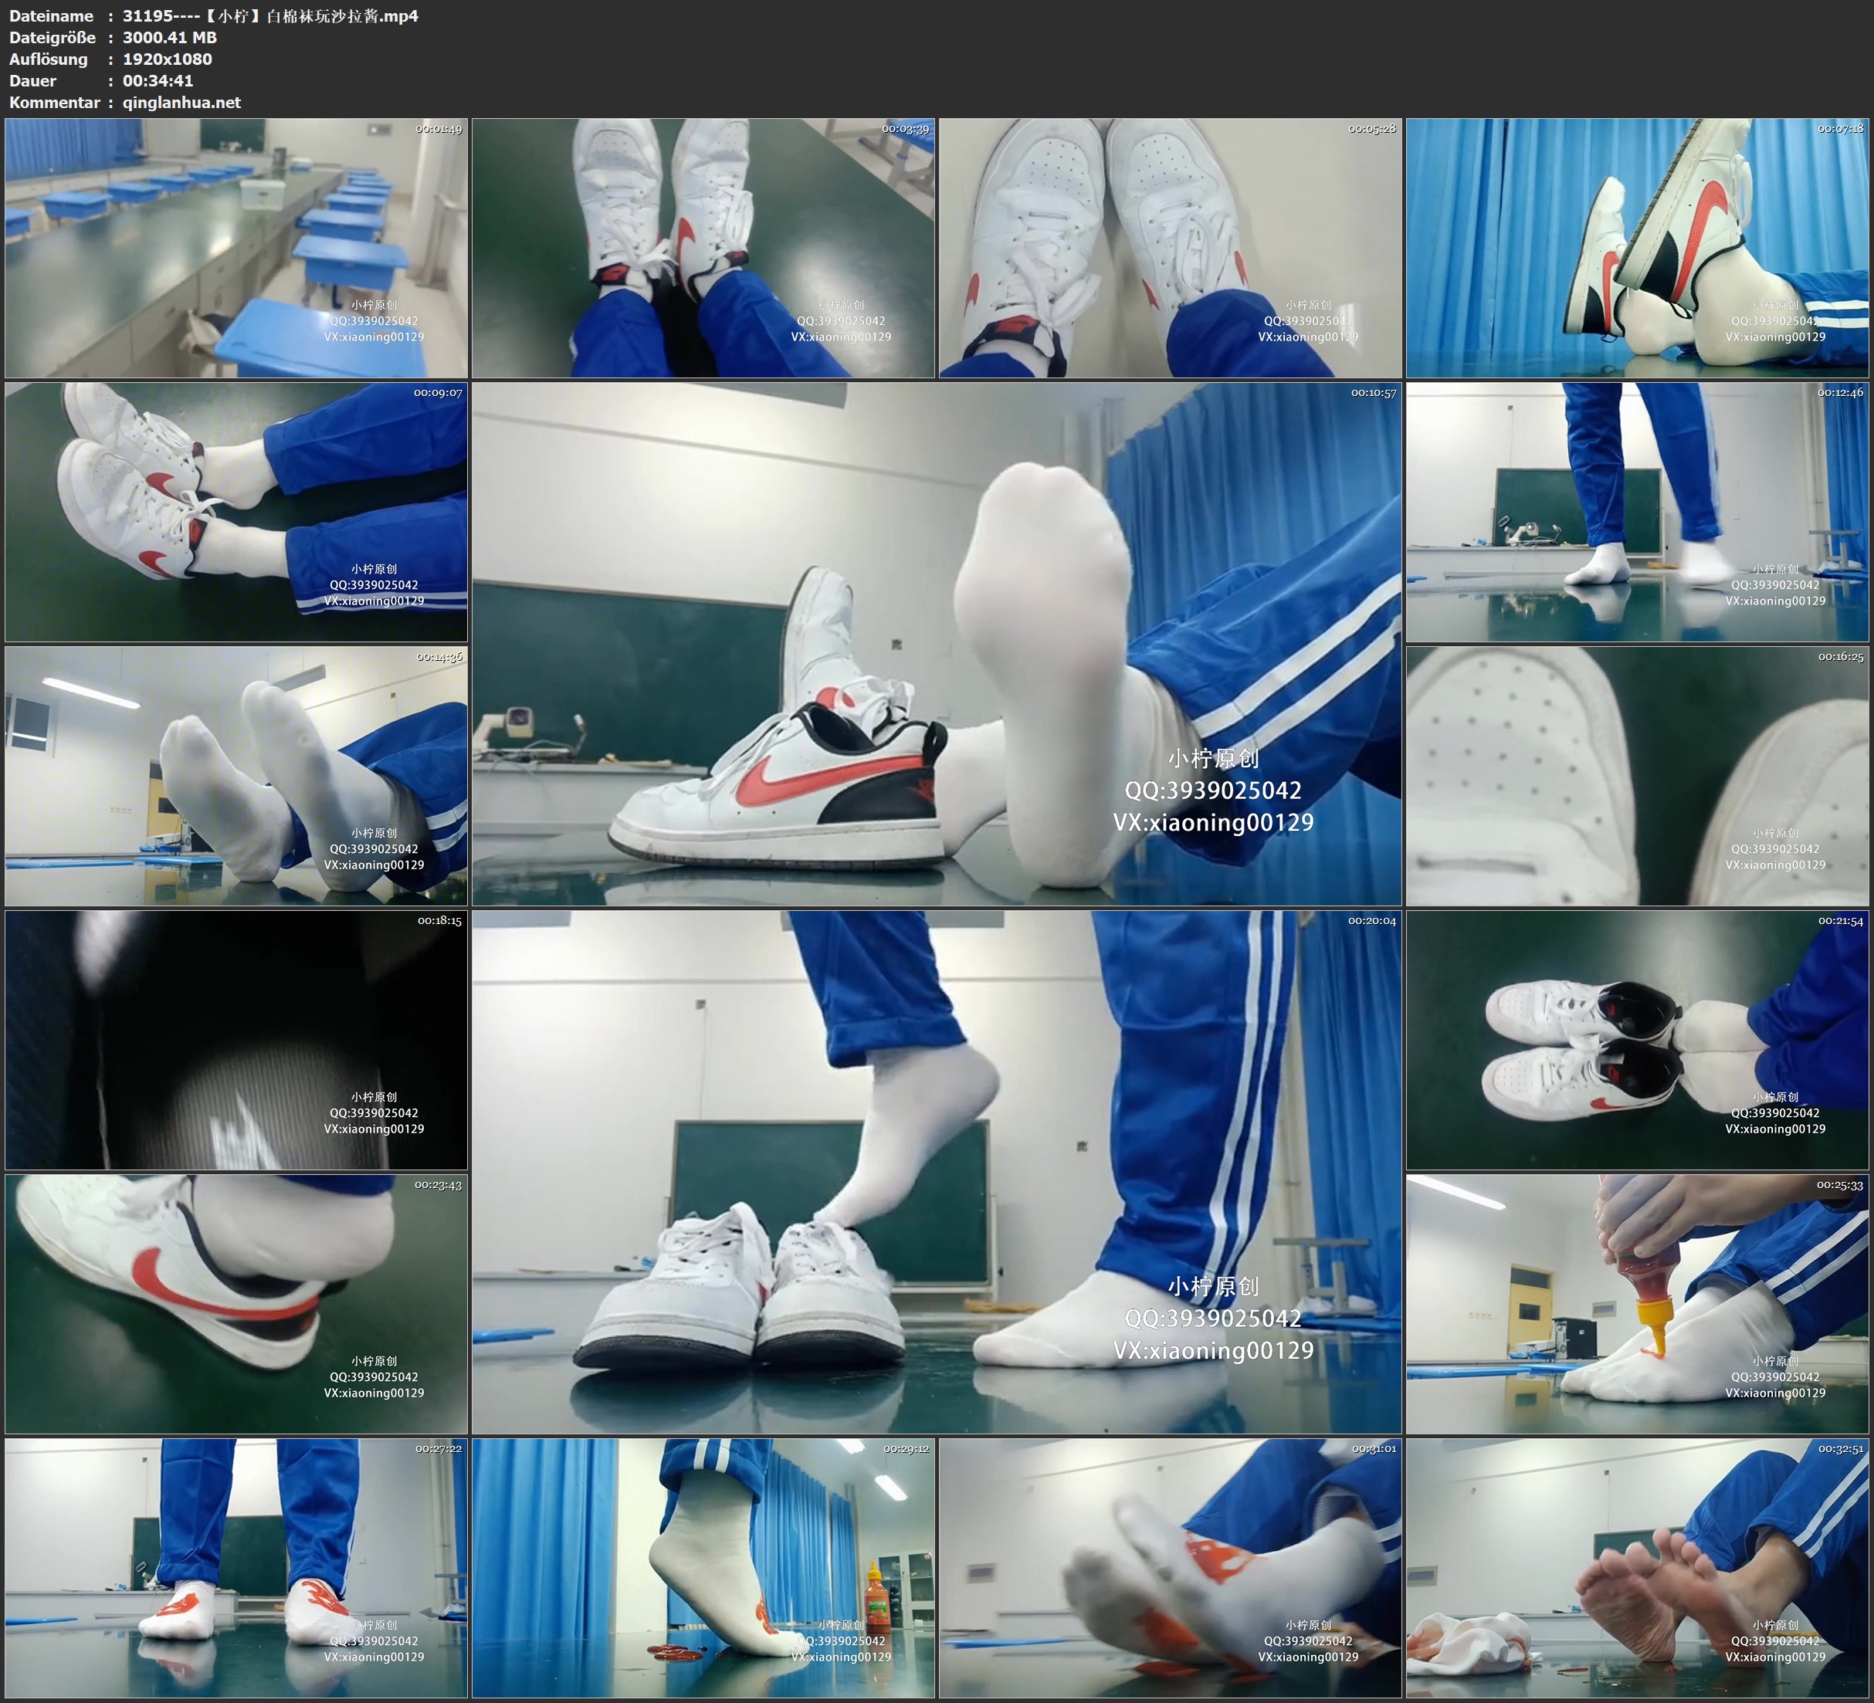Select the large thumbnail at 00:20:04

point(936,1171)
